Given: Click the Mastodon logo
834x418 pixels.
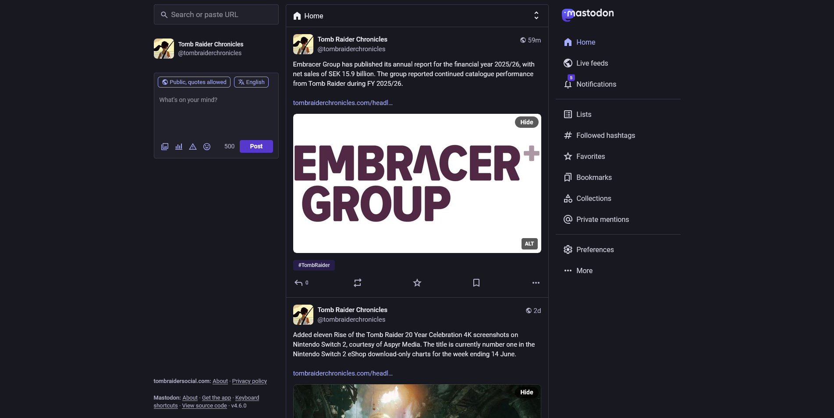Looking at the screenshot, I should (x=588, y=14).
